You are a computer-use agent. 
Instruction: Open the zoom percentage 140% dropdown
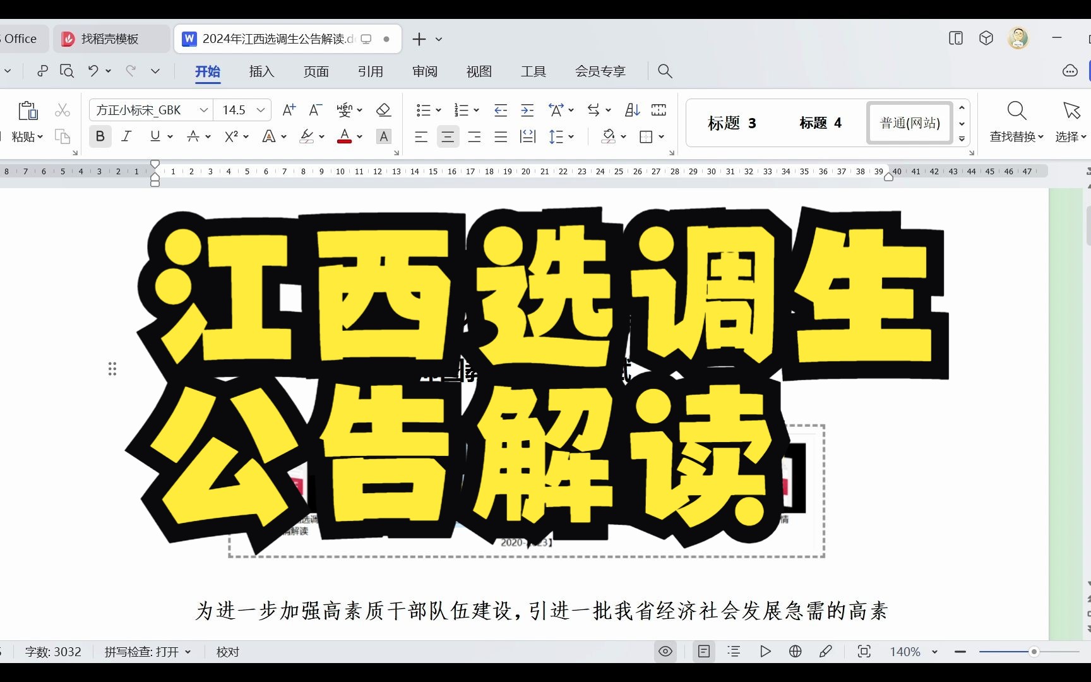tap(934, 651)
